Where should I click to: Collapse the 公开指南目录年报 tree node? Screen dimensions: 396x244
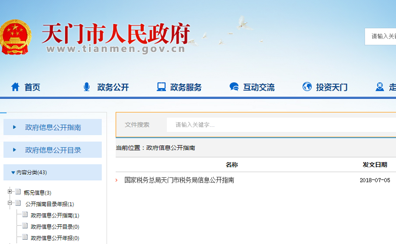(x=10, y=203)
